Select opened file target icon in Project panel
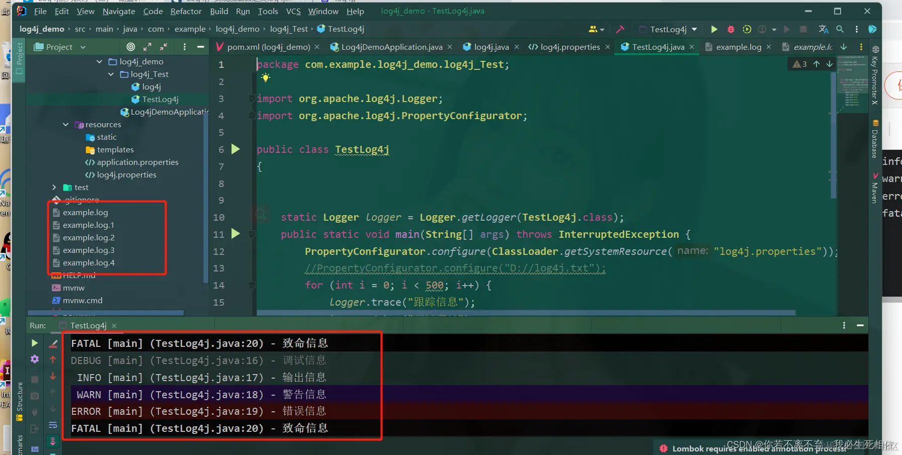 131,47
